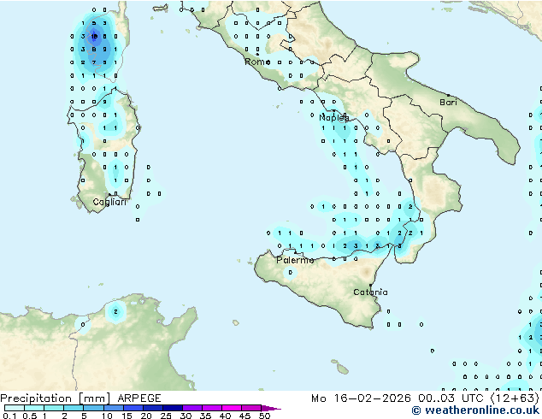
Task: Click the dark blue precipitation peak over Corsica
Action: click(x=94, y=36)
